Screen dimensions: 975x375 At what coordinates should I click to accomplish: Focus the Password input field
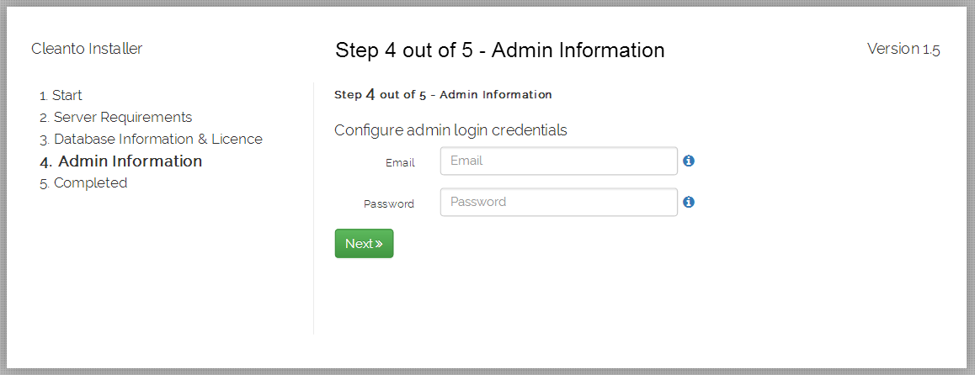558,202
